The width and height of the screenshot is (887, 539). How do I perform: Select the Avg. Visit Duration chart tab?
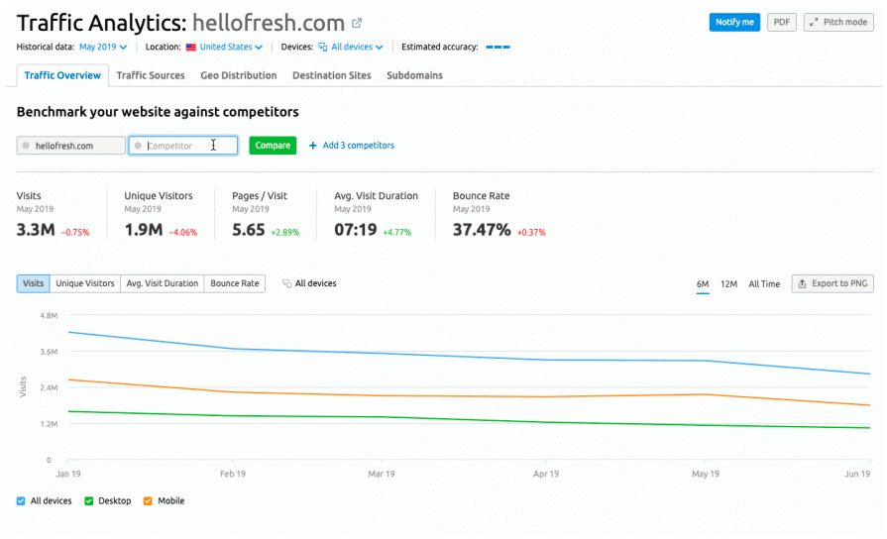163,283
